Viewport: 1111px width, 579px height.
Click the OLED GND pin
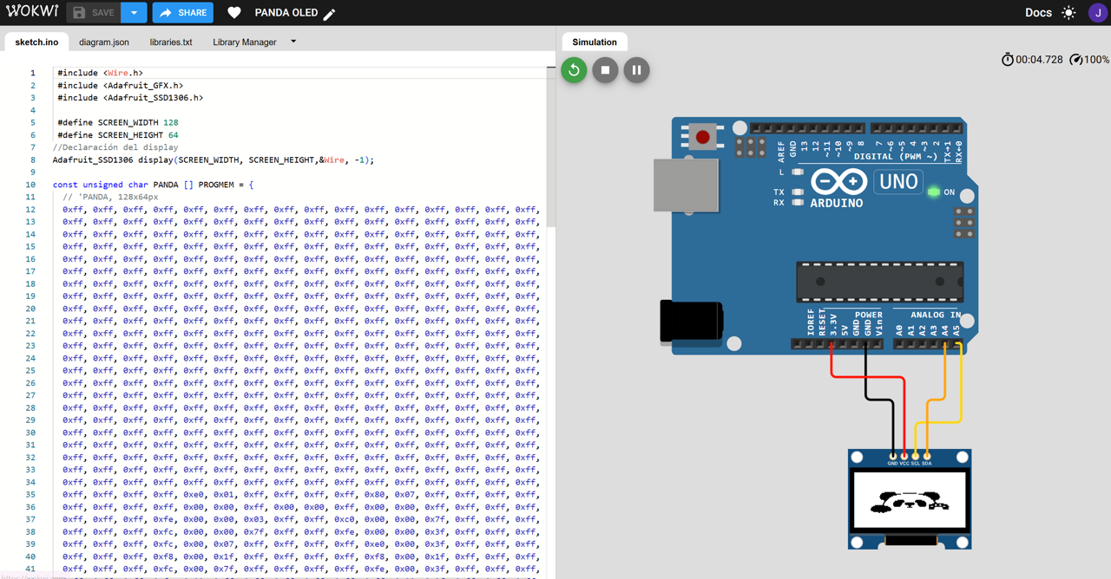[893, 456]
